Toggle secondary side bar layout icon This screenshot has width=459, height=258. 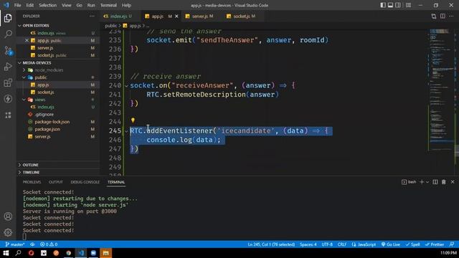[x=398, y=5]
